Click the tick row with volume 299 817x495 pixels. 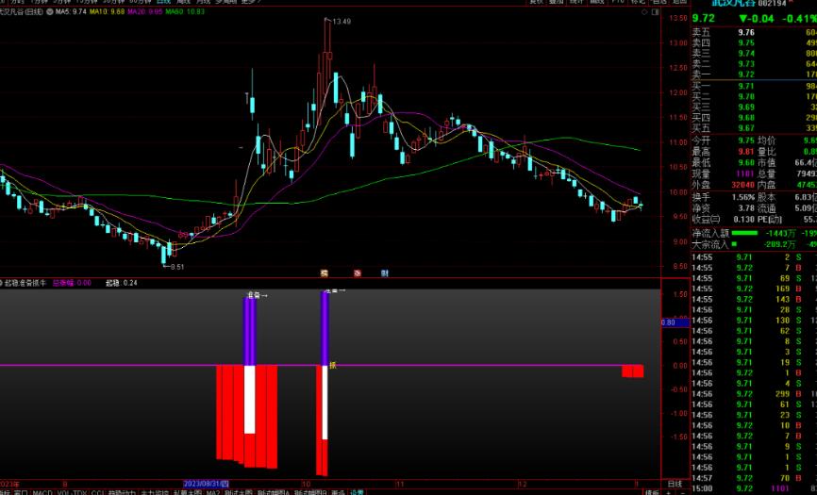754,394
